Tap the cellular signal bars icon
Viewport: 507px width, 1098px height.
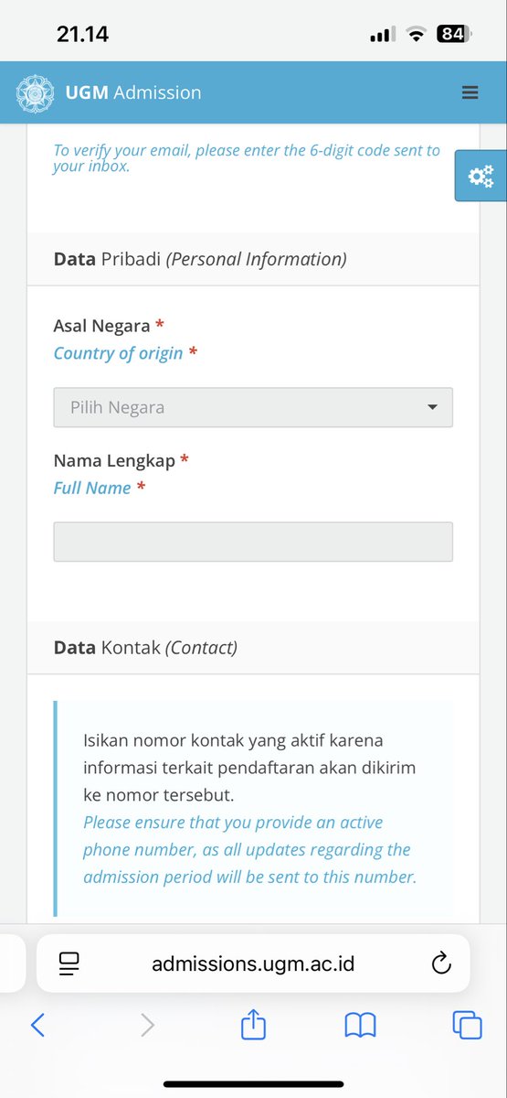pos(382,35)
